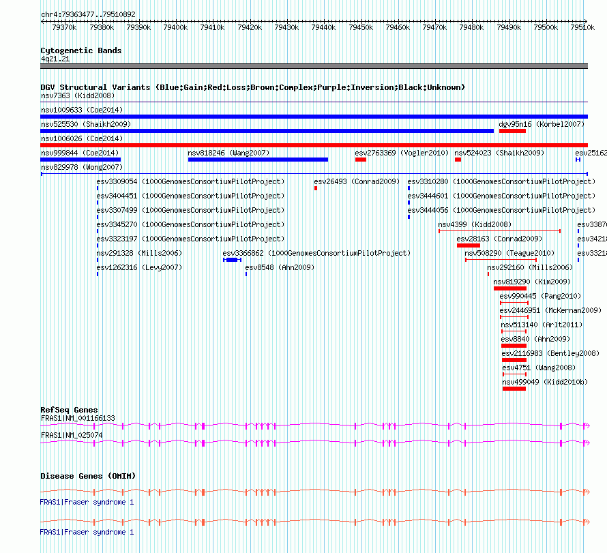The width and height of the screenshot is (607, 553).
Task: Select the esv3307499 variant label
Action: click(190, 210)
